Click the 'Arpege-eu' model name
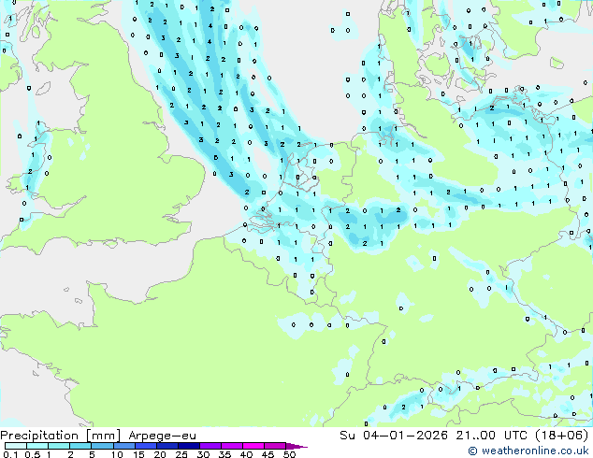The width and height of the screenshot is (593, 458). point(162,436)
